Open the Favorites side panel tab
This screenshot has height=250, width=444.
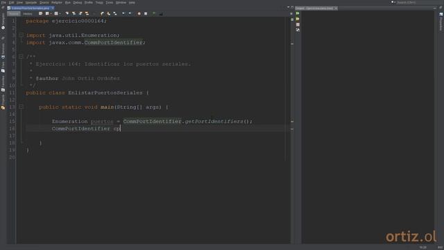(3, 83)
